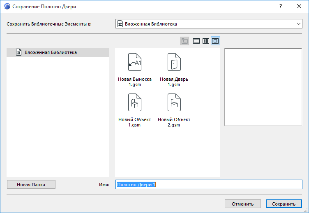Click the Имя text input field

(209, 184)
